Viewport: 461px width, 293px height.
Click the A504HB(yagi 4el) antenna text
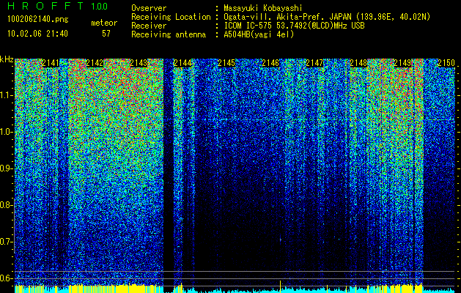pos(259,34)
